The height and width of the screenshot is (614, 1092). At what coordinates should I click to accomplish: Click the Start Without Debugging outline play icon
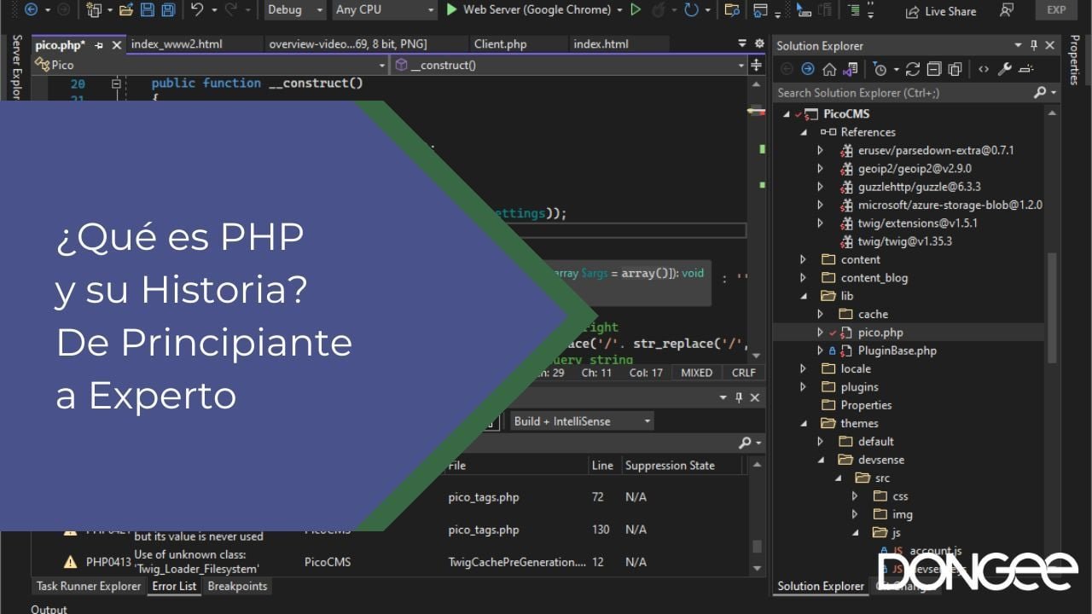pyautogui.click(x=636, y=9)
